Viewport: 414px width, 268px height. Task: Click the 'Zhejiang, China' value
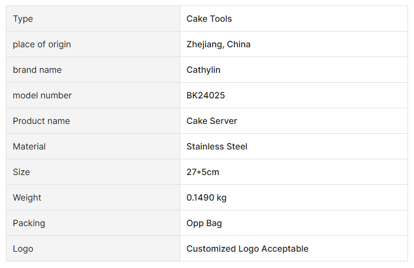[218, 45]
